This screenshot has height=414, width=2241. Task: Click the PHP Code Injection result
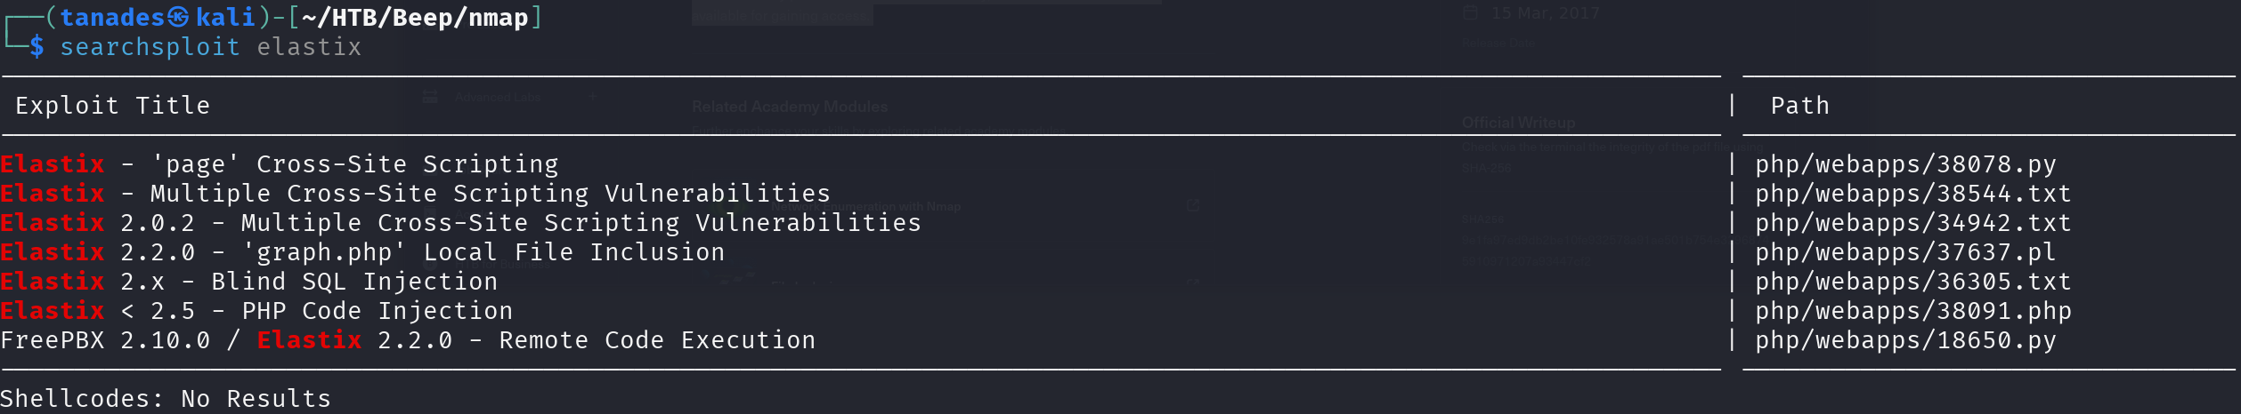point(256,311)
